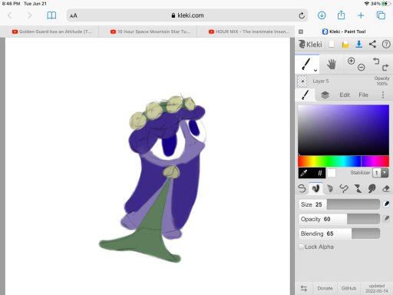Go back in Safari

(x=10, y=15)
